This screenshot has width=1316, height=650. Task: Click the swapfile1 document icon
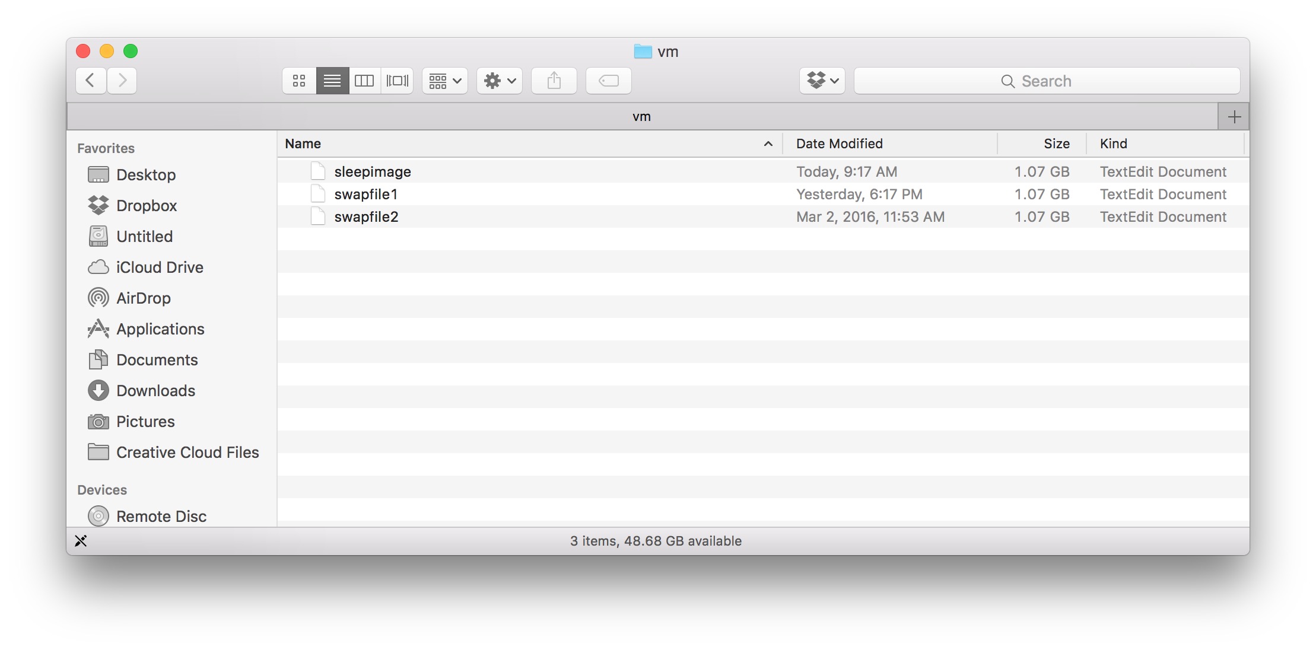[x=318, y=194]
